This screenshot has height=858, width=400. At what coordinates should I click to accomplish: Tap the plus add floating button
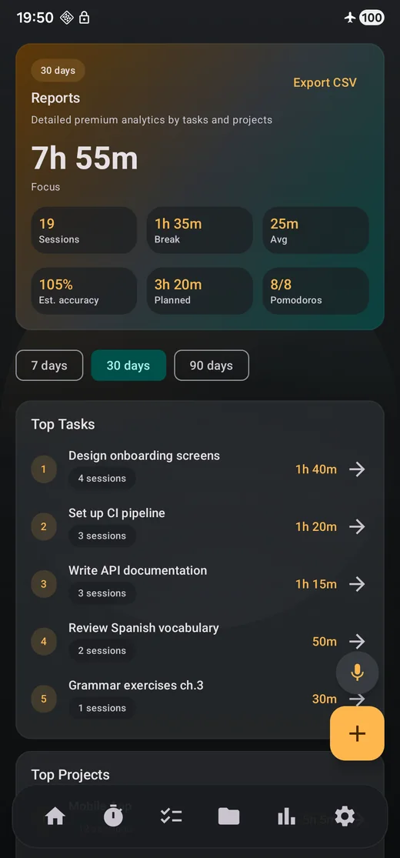coord(358,733)
